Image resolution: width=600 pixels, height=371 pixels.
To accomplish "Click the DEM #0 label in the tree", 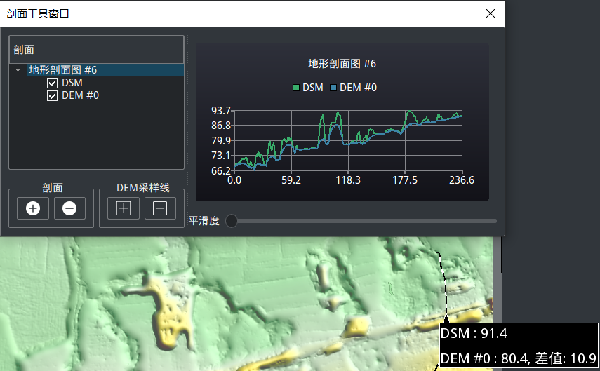I will point(81,95).
